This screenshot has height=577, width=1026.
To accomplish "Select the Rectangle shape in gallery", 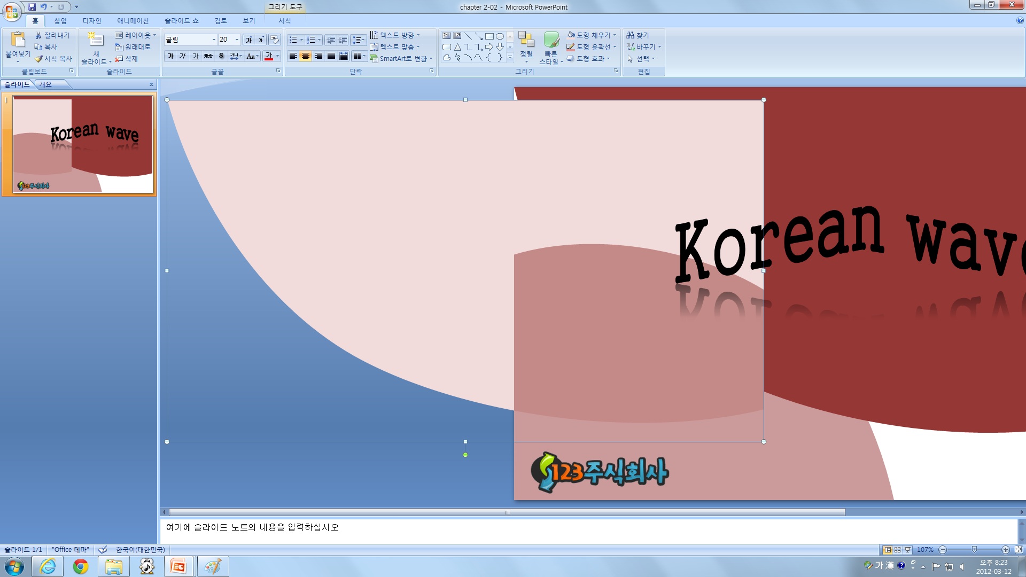I will [489, 36].
